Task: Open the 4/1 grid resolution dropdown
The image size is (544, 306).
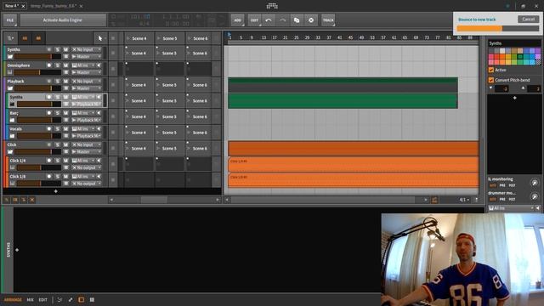Action: [464, 200]
